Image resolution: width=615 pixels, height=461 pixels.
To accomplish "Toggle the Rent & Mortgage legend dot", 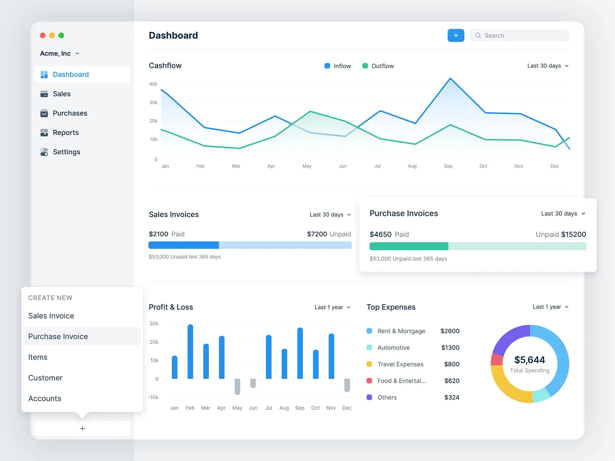I will point(370,331).
